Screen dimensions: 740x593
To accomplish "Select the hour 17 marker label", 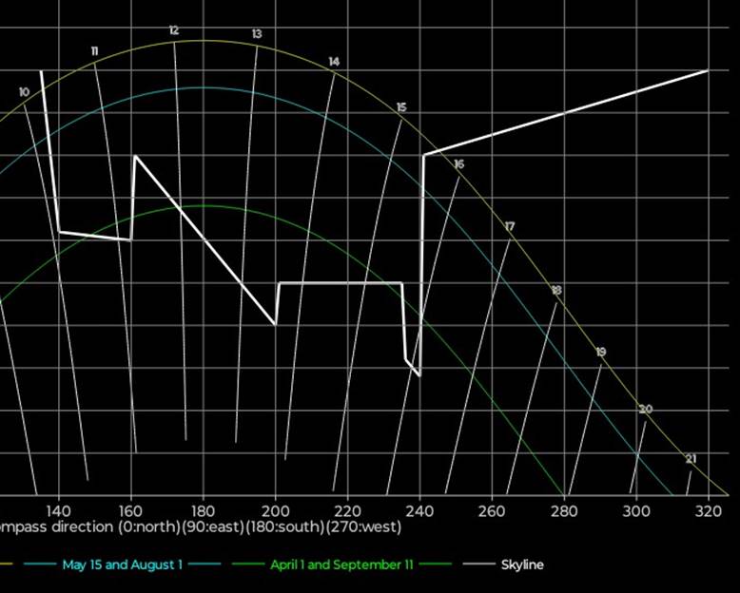I will click(x=510, y=226).
